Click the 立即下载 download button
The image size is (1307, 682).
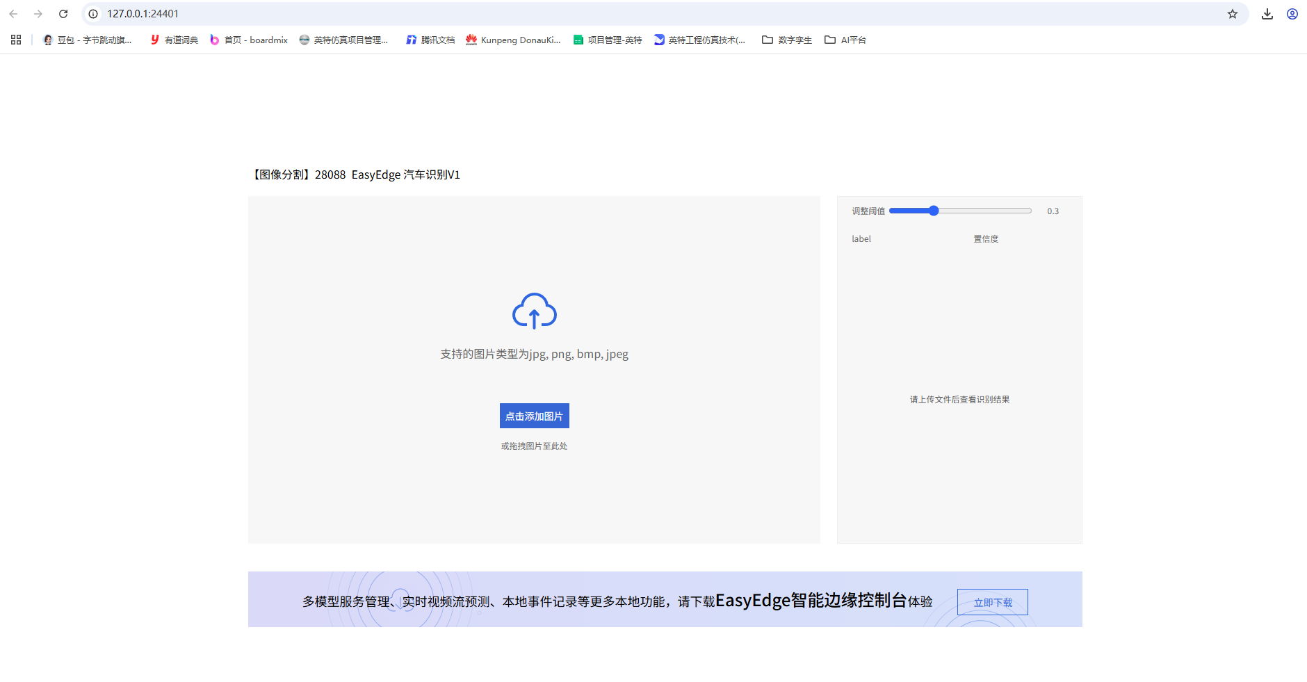click(993, 602)
